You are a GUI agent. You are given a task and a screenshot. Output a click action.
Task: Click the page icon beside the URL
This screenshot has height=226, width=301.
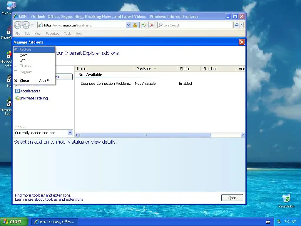coord(40,25)
